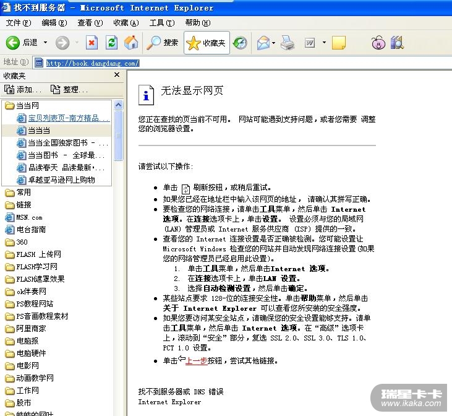Toggle the Favorites (收藏夹) toolbar button
The image size is (452, 416).
point(207,43)
